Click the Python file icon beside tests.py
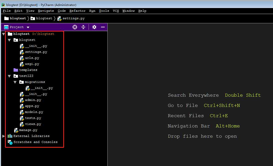Screen dimensions: 273x166 pos(22,118)
